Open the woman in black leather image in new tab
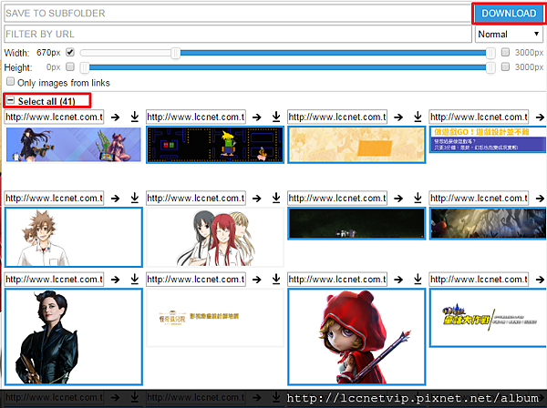 pos(115,280)
